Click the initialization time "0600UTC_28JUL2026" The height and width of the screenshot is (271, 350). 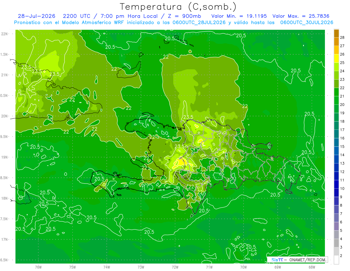point(200,23)
